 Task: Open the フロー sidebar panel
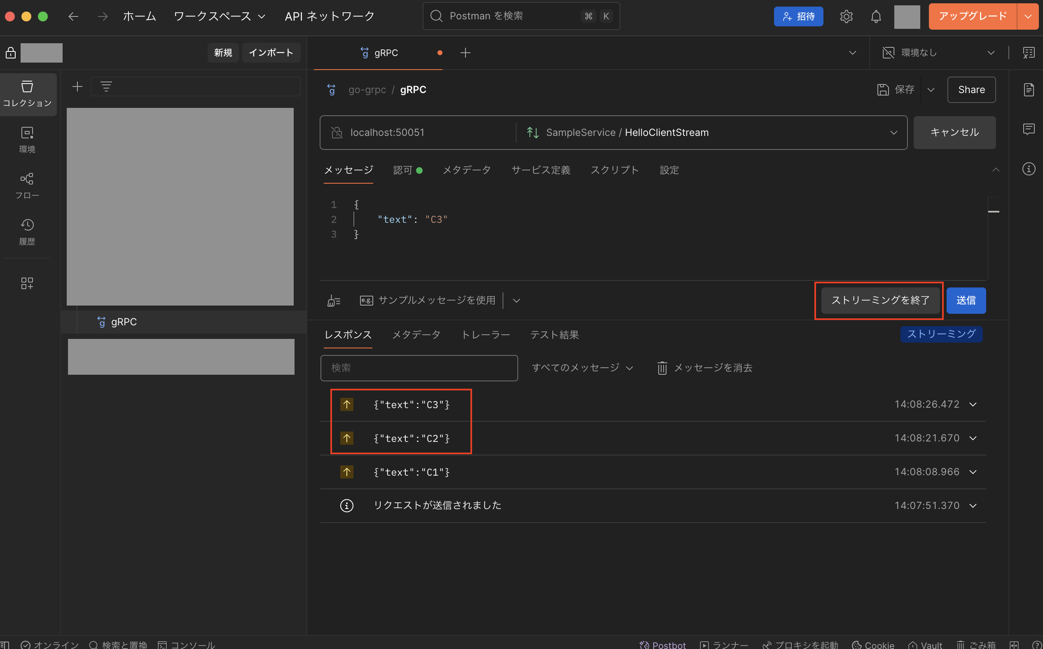28,186
